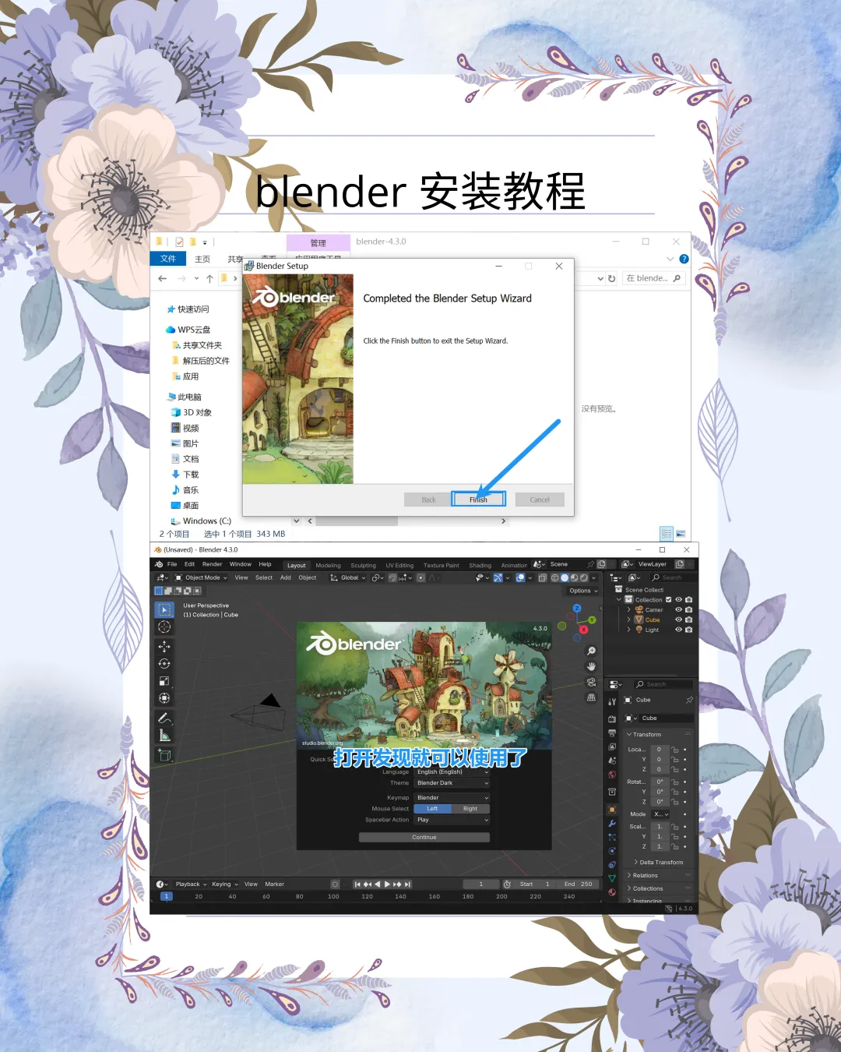Click Continue on the Blender splash screen
The width and height of the screenshot is (841, 1052).
coord(424,837)
